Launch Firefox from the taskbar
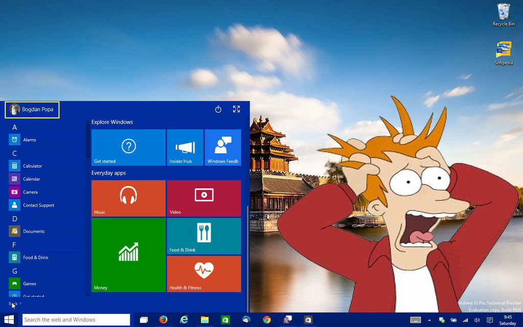 (163, 320)
